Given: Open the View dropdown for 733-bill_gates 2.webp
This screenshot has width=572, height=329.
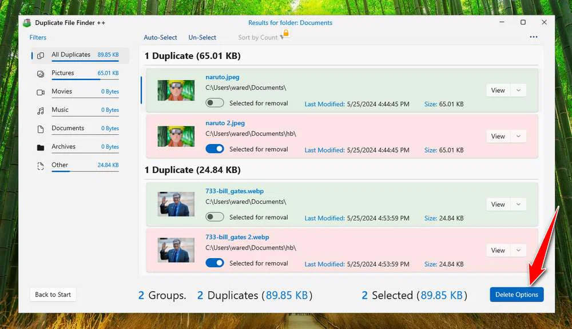Looking at the screenshot, I should [x=519, y=250].
